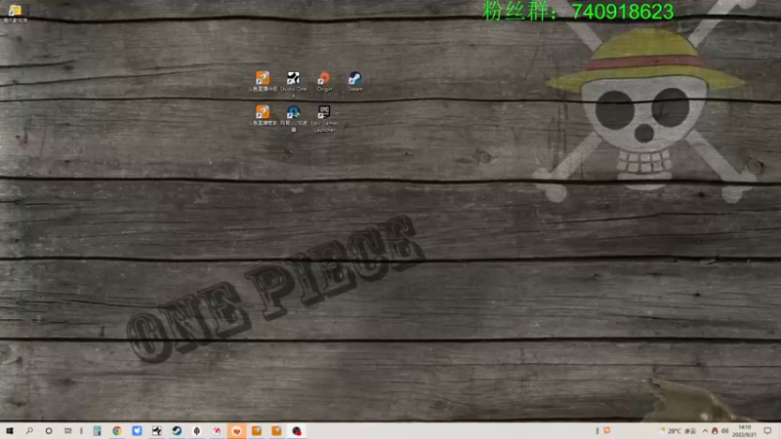Image resolution: width=781 pixels, height=439 pixels.
Task: Open Cortana from the taskbar circle
Action: click(x=48, y=430)
